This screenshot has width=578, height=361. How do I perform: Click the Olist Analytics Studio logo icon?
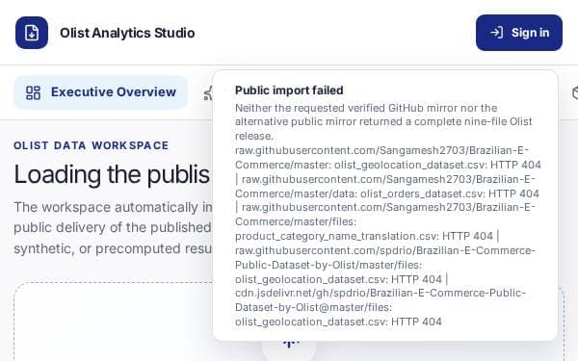32,33
